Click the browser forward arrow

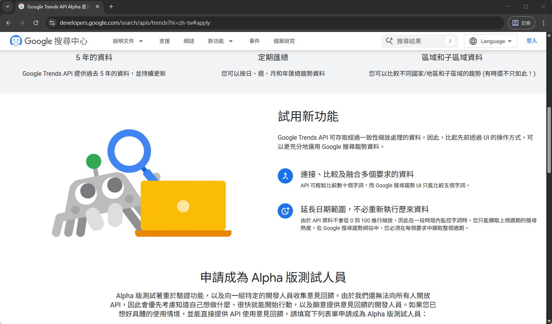tap(22, 23)
